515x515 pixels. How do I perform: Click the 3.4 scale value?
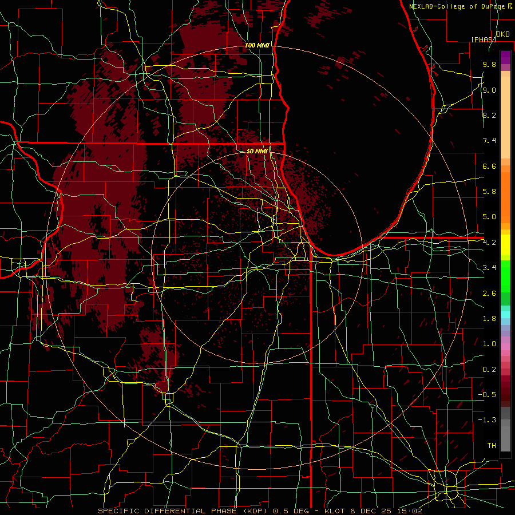tap(489, 268)
